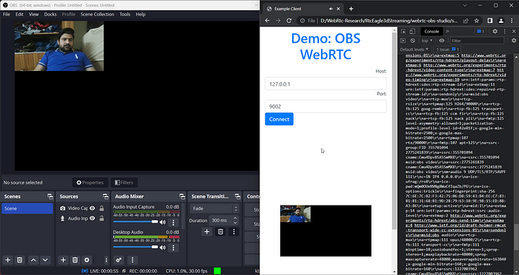Remove scene transition with trash icon
Screen dimensions: 519x275
tap(220, 231)
